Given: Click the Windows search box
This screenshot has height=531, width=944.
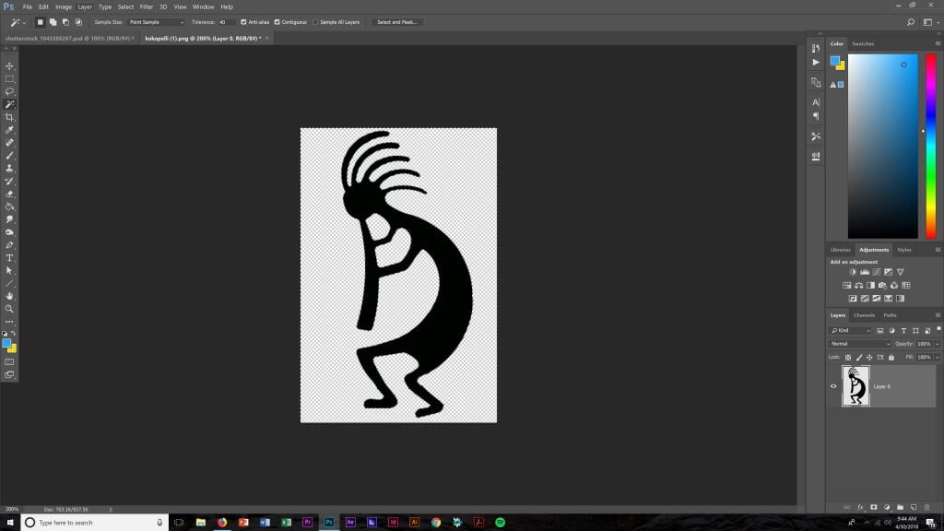Looking at the screenshot, I should pos(94,522).
